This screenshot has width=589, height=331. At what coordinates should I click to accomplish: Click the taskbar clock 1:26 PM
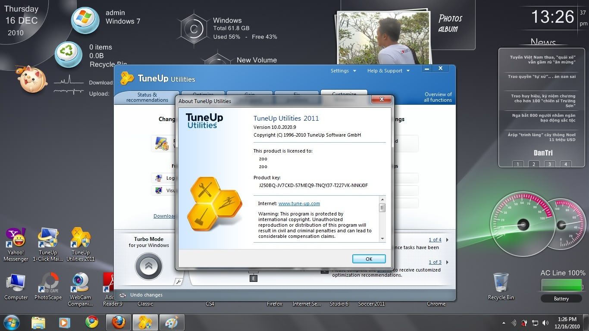567,323
